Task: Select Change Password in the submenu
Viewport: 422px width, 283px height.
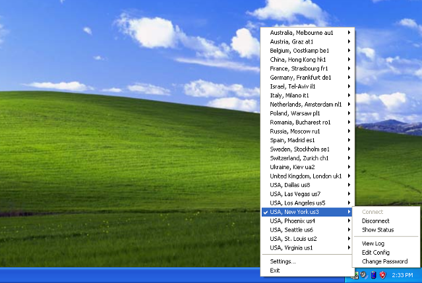Action: coord(386,261)
